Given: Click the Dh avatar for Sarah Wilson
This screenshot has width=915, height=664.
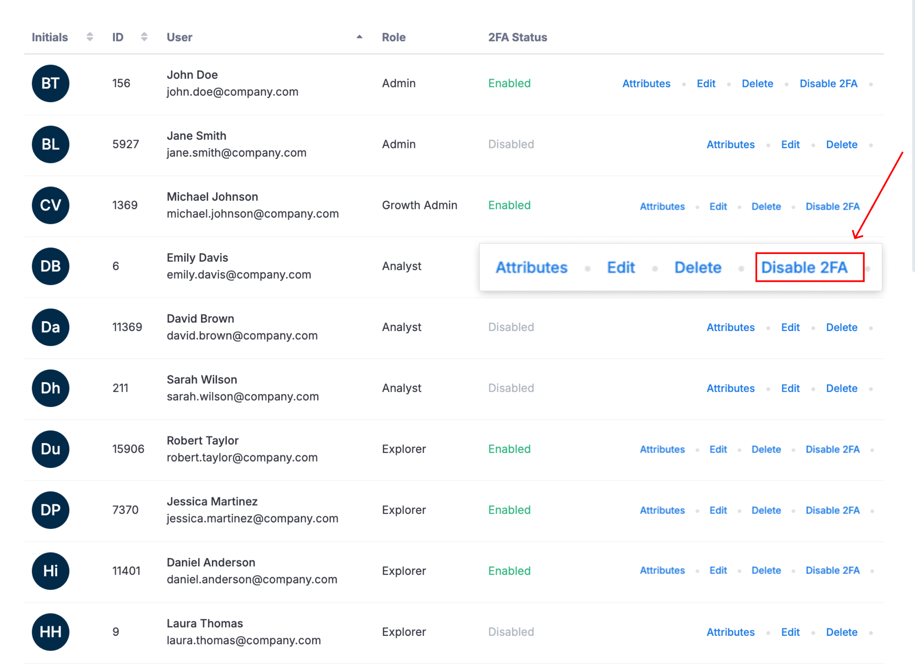Looking at the screenshot, I should [x=50, y=388].
